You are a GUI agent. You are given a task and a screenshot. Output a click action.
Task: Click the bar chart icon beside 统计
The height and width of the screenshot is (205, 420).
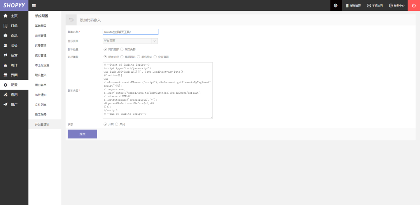click(5, 65)
